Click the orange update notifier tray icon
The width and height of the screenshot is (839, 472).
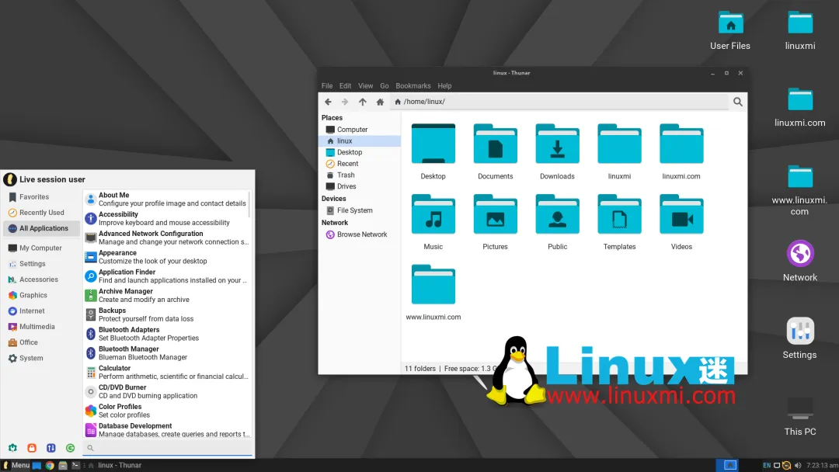coord(786,466)
